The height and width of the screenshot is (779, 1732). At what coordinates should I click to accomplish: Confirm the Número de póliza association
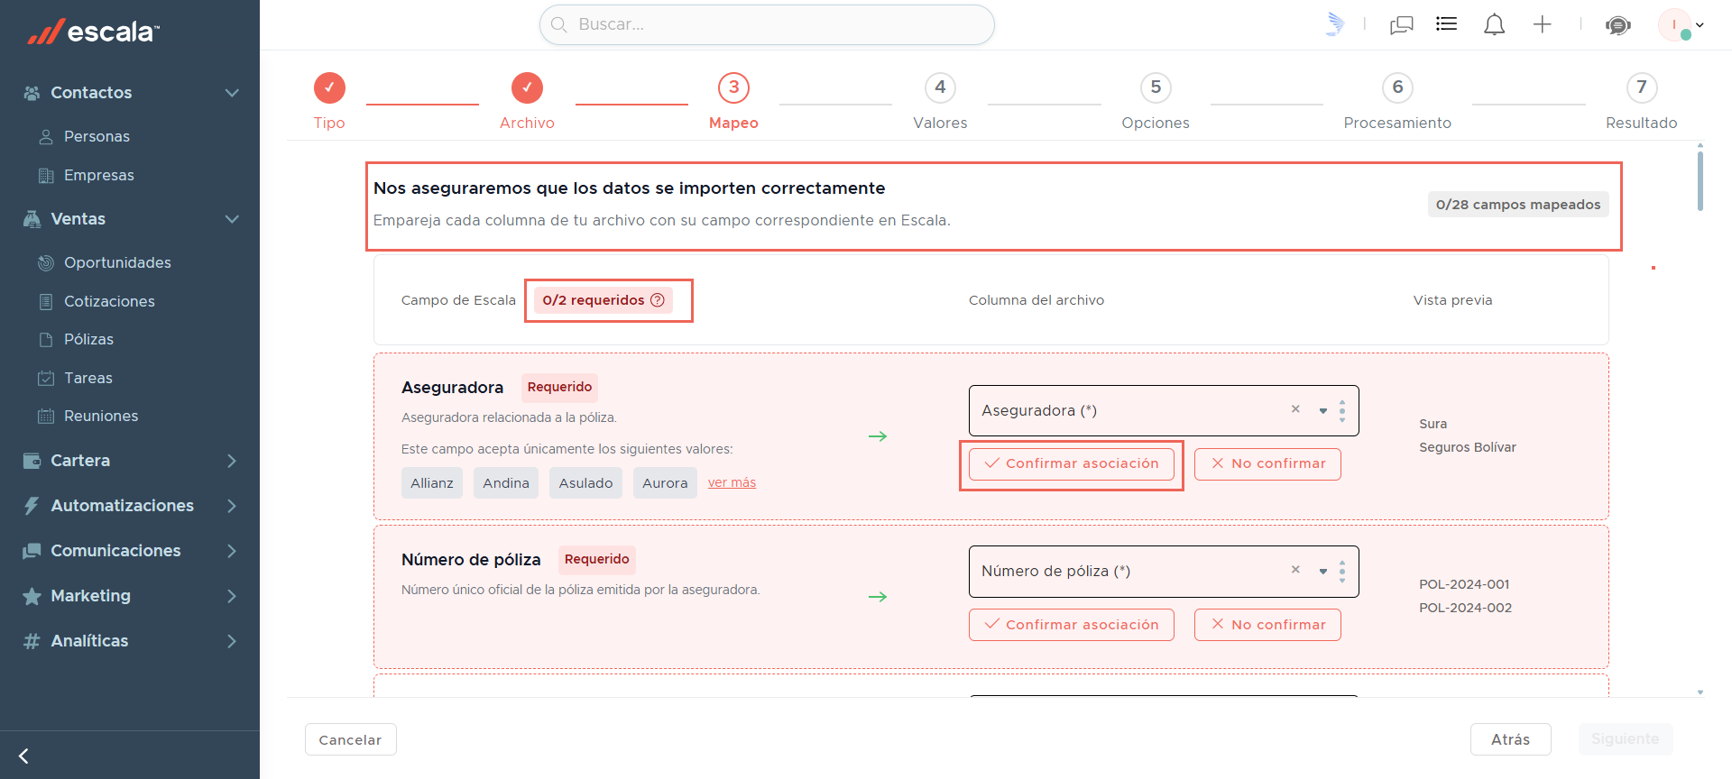tap(1072, 625)
